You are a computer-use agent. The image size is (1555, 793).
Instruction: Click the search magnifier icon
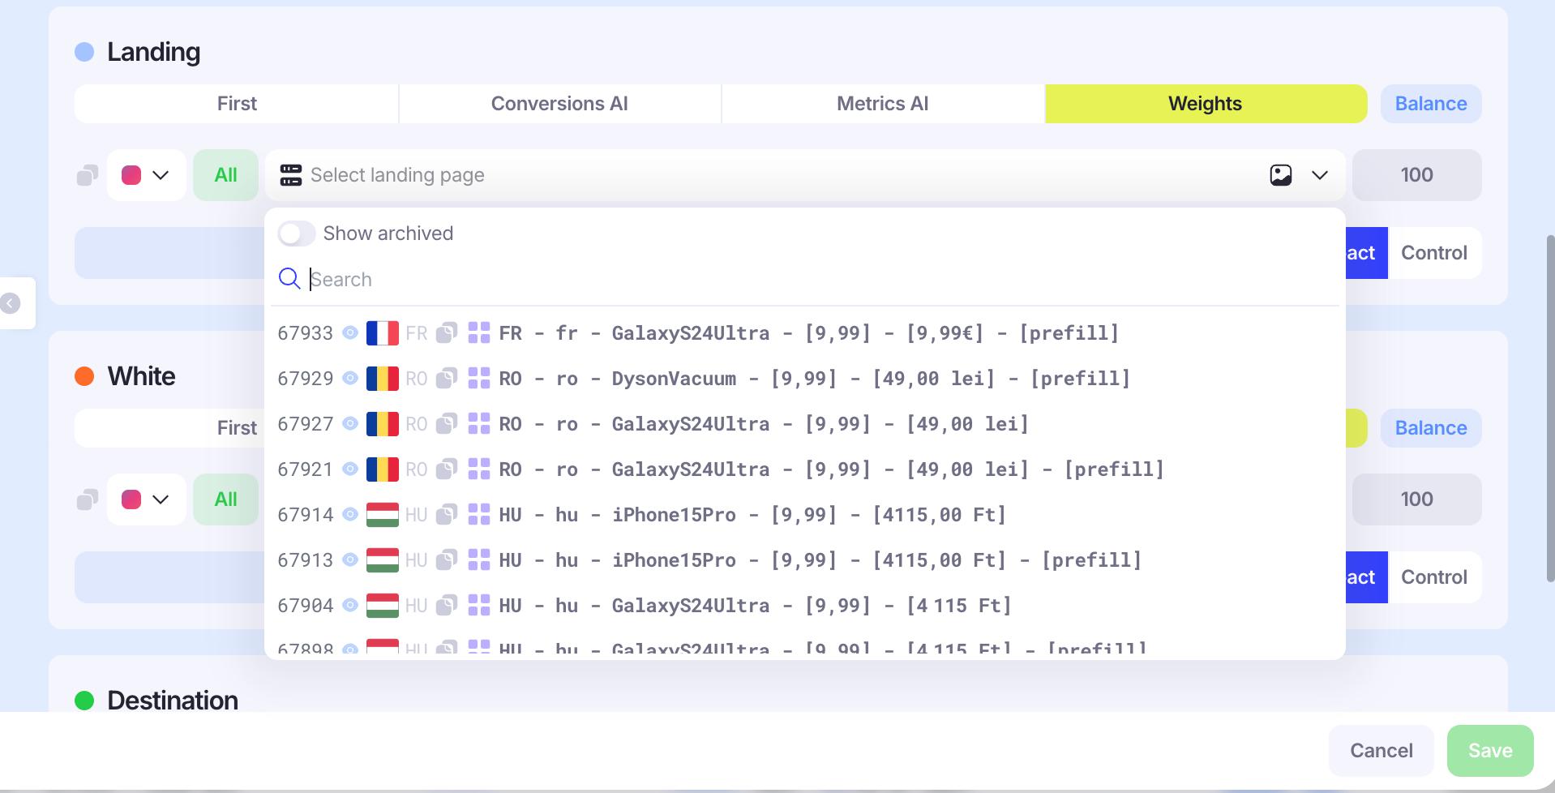(289, 279)
